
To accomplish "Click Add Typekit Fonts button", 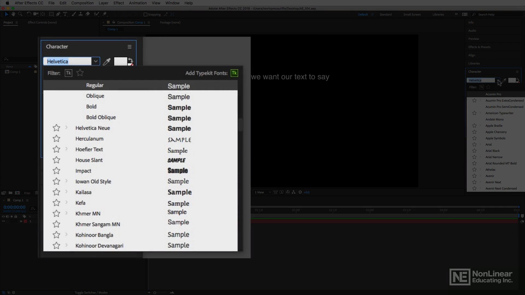I will pos(234,73).
